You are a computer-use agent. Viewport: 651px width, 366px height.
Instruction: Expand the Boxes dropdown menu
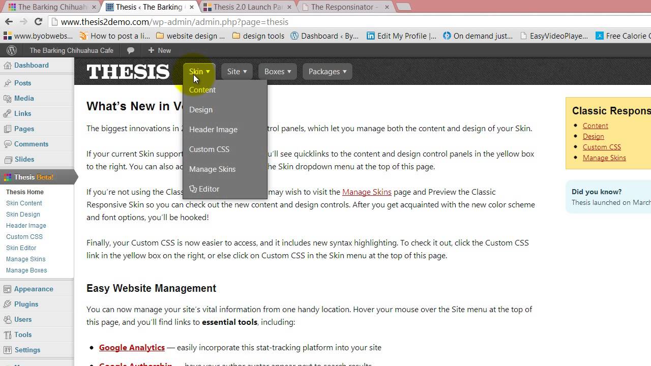(278, 71)
